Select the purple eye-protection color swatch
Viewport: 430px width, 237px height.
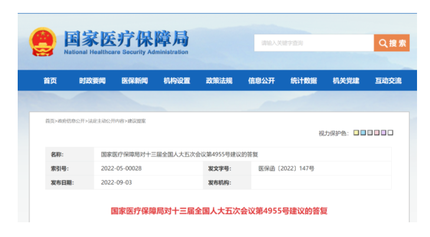click(x=383, y=133)
